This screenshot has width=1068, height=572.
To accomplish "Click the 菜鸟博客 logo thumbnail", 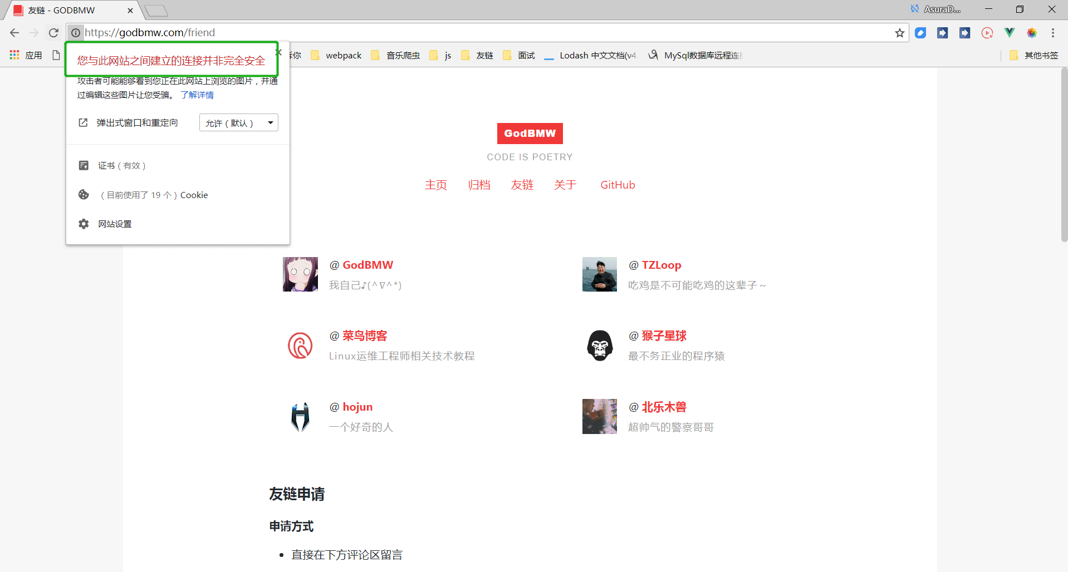I will tap(300, 346).
